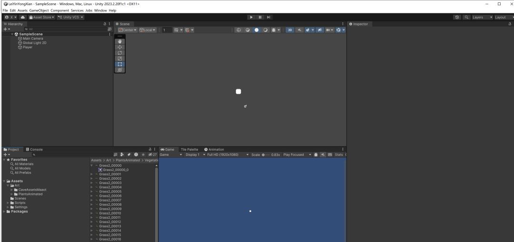Select the Rect tool in Scene
Image resolution: width=514 pixels, height=242 pixels.
click(x=120, y=64)
